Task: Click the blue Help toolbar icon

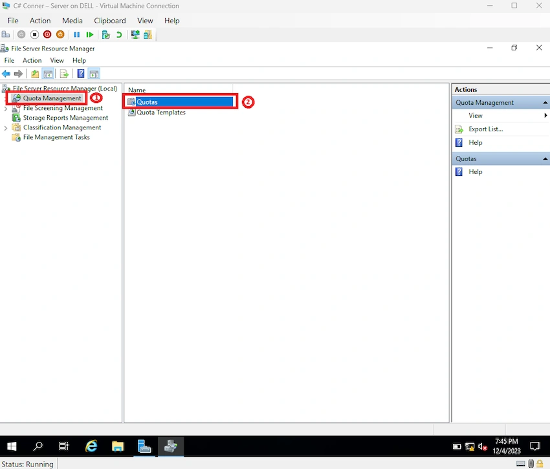Action: tap(81, 74)
